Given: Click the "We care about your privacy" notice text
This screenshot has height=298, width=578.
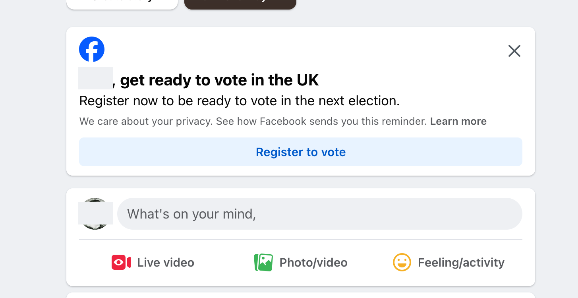Looking at the screenshot, I should click(253, 121).
